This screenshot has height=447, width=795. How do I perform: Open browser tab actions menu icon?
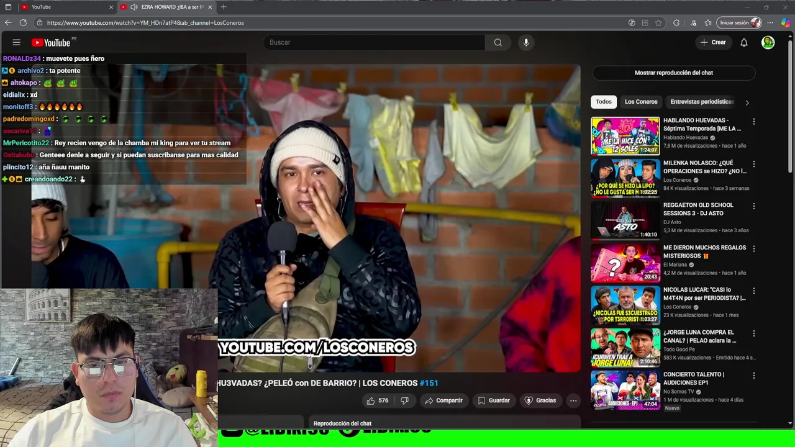pyautogui.click(x=8, y=7)
